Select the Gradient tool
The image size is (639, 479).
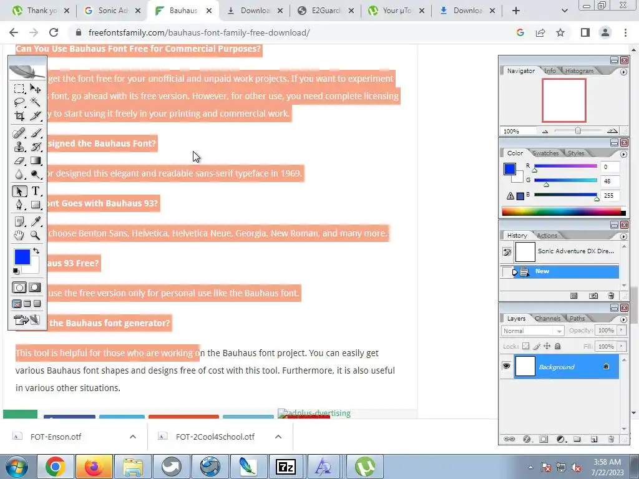(36, 160)
